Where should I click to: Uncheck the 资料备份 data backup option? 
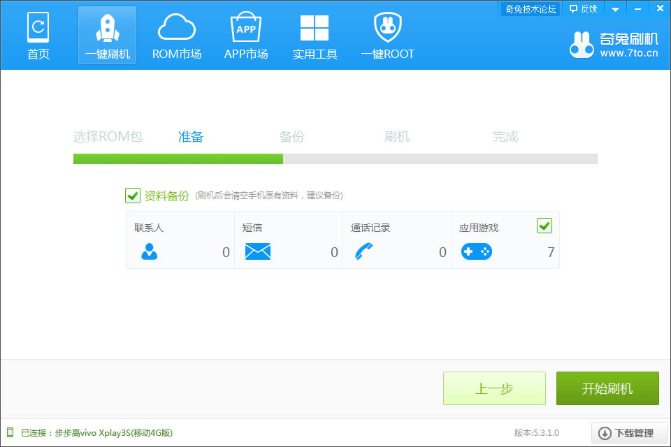click(133, 196)
